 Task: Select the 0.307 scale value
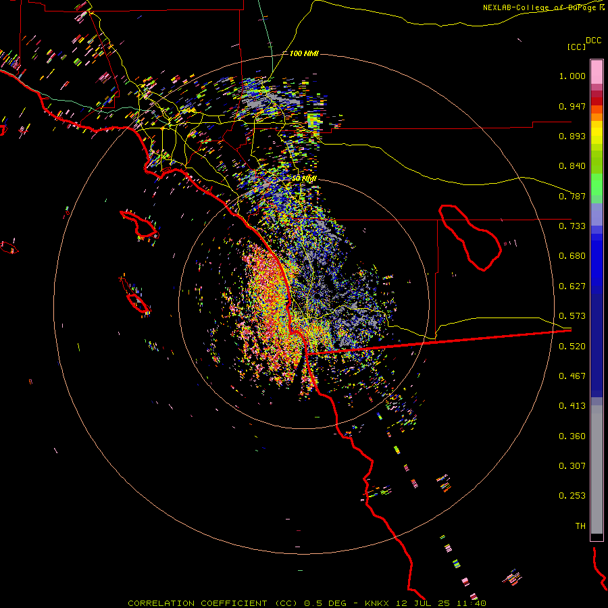572,466
